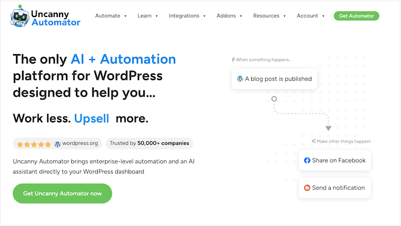Select the 'Share on Facebook' card

pyautogui.click(x=335, y=160)
